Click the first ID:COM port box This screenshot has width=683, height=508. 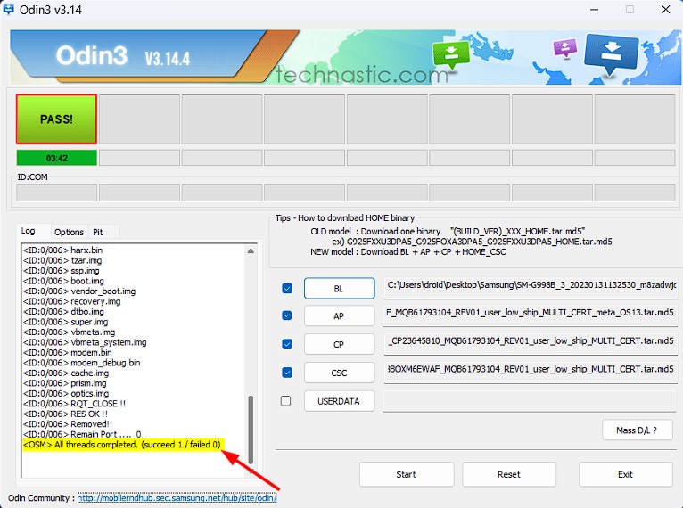click(57, 192)
